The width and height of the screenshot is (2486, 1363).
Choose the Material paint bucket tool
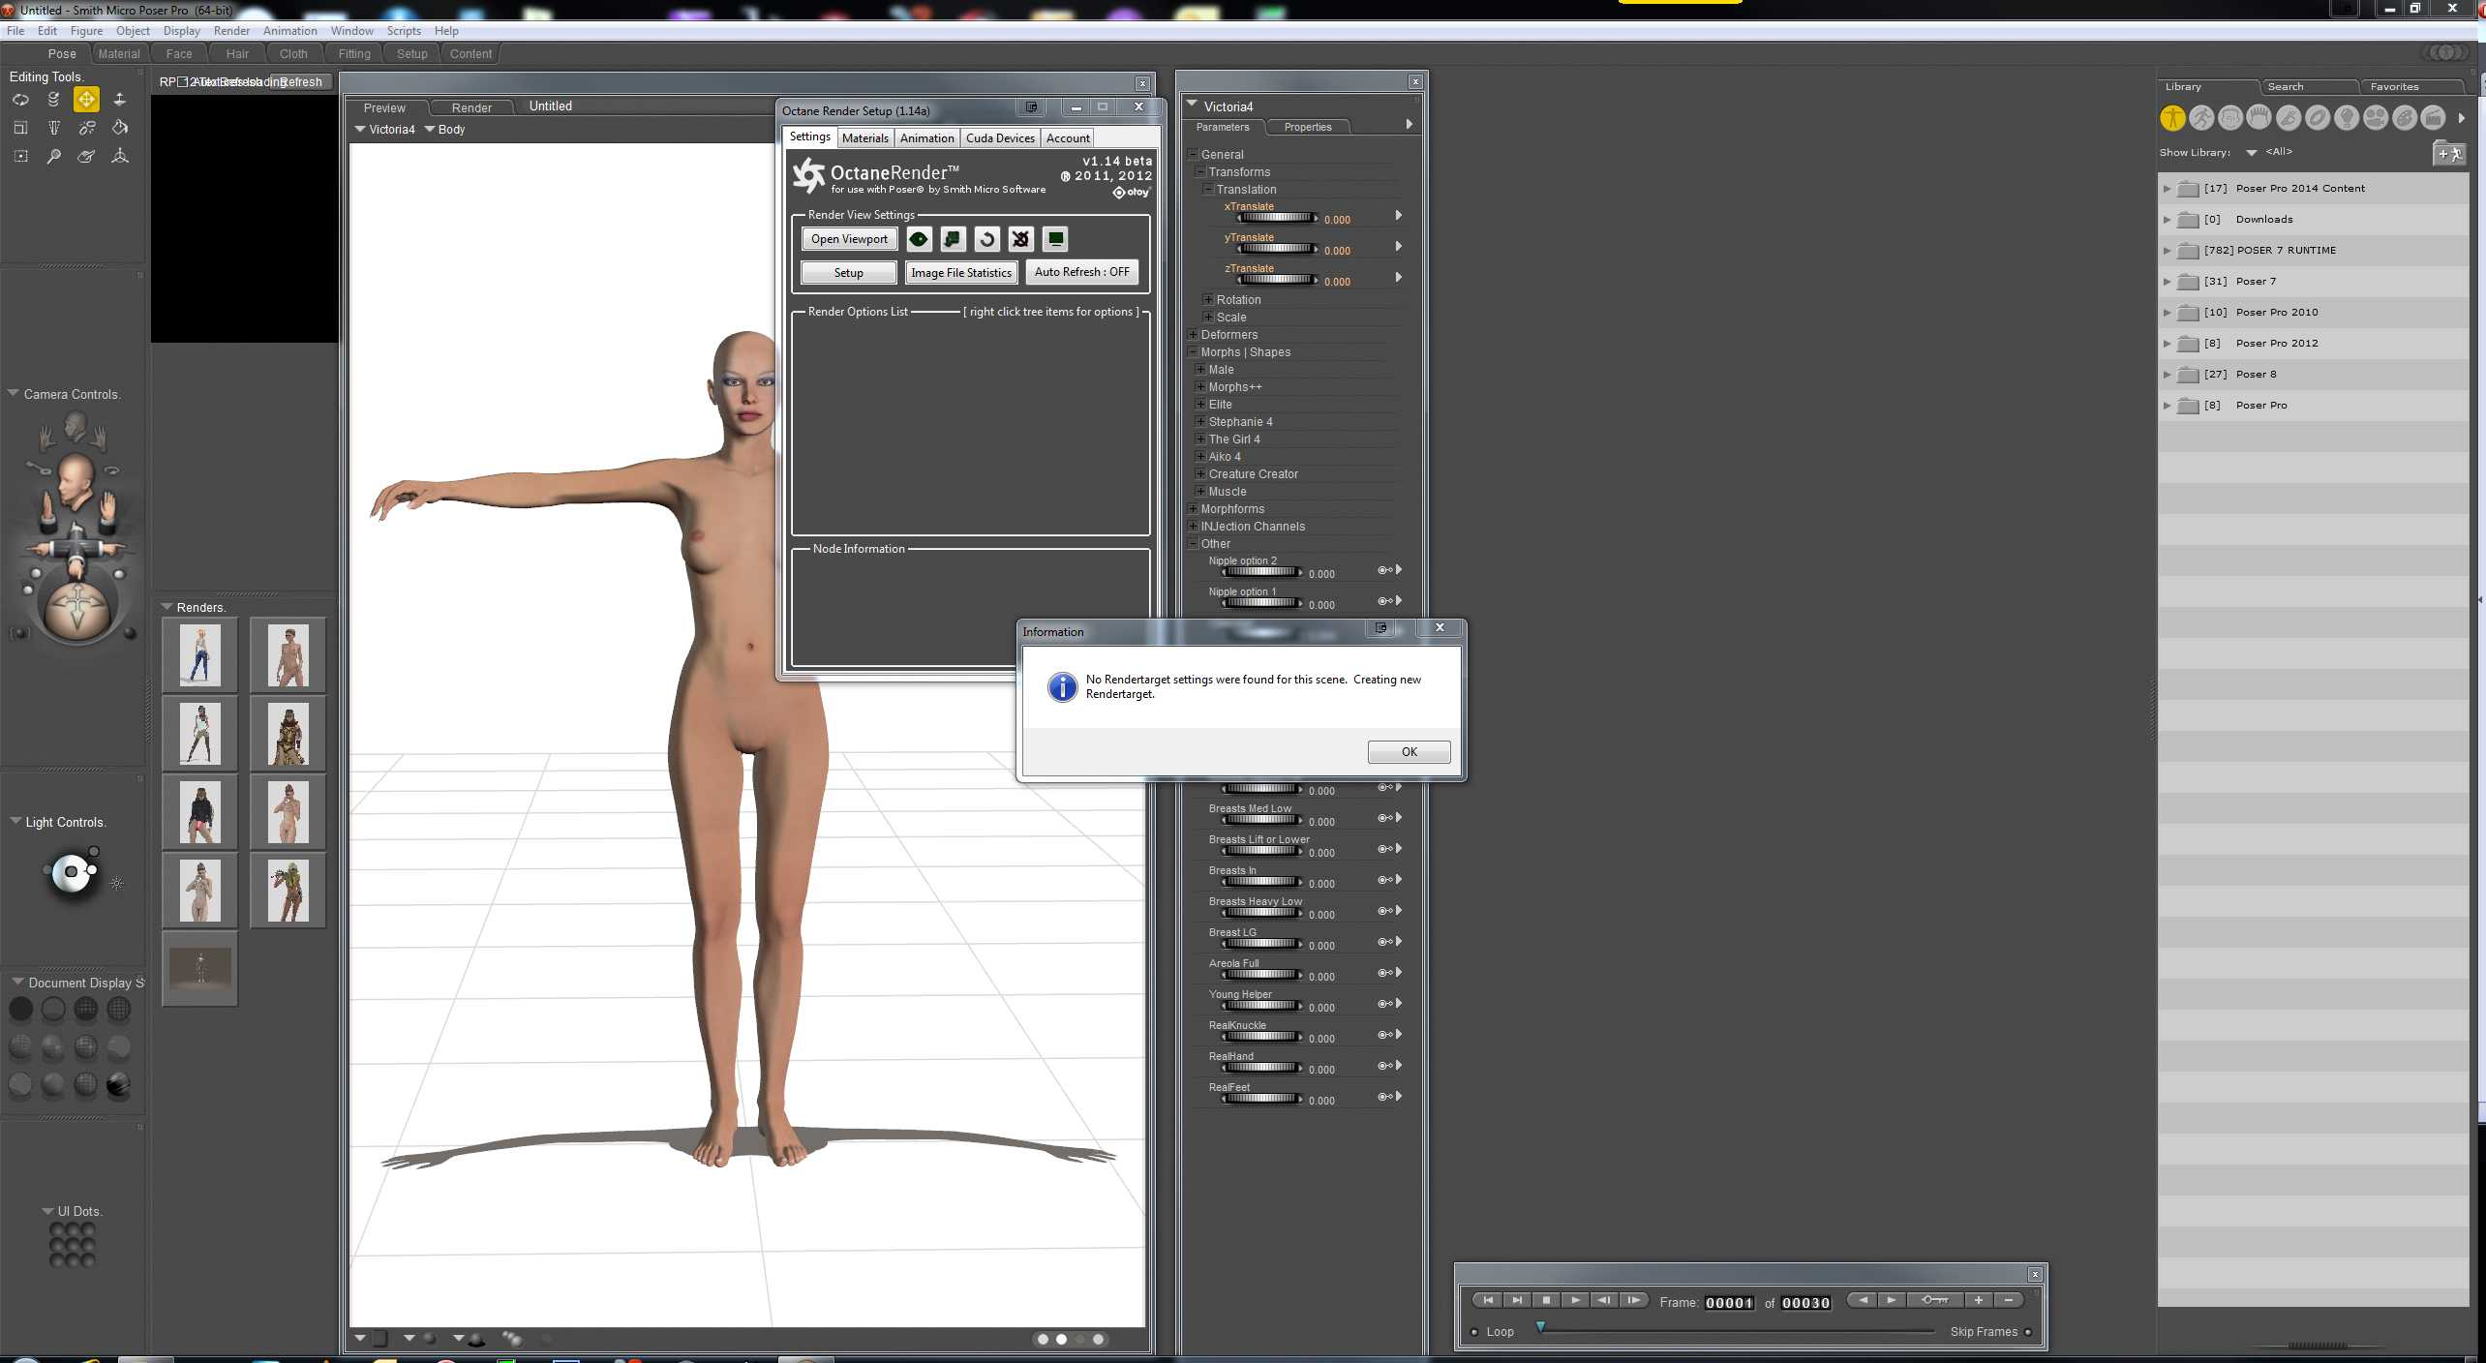pos(120,127)
